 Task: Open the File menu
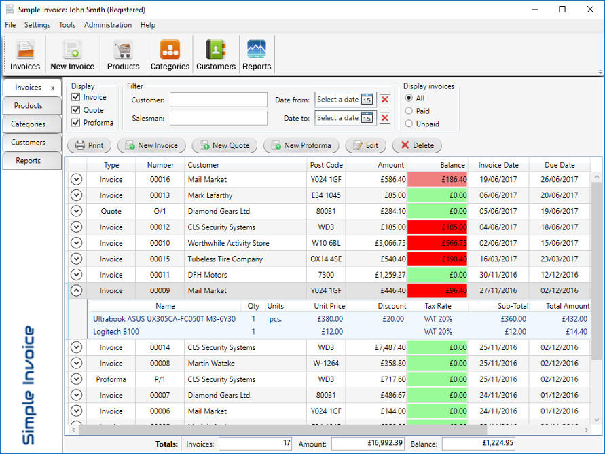pos(10,25)
